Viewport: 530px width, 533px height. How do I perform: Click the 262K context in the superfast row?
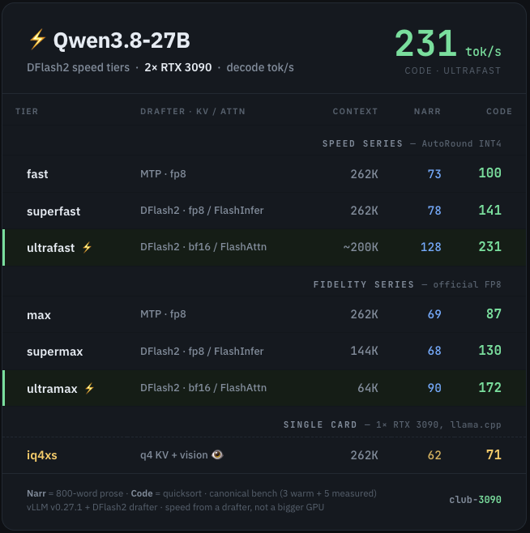click(x=364, y=211)
